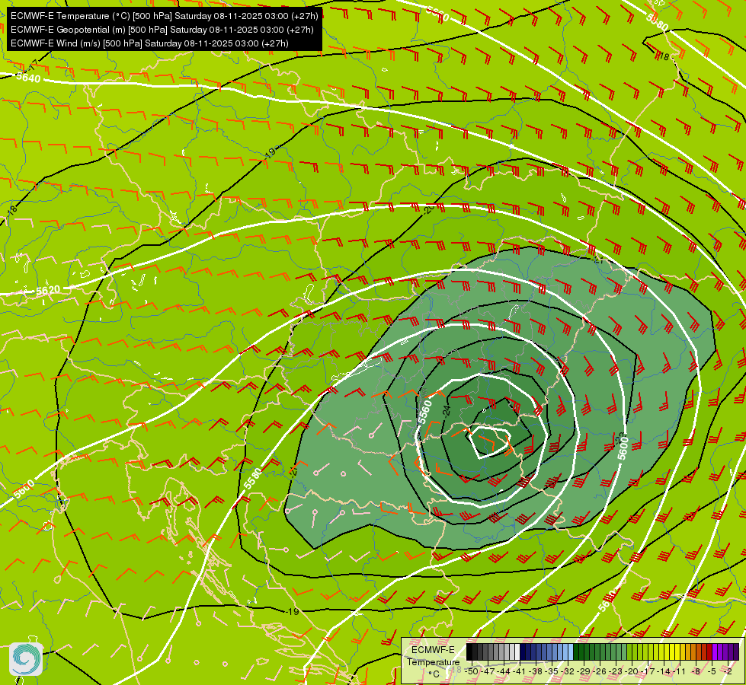Pick the dark blue -41 legend swatch
746x685 pixels.
pyautogui.click(x=523, y=652)
